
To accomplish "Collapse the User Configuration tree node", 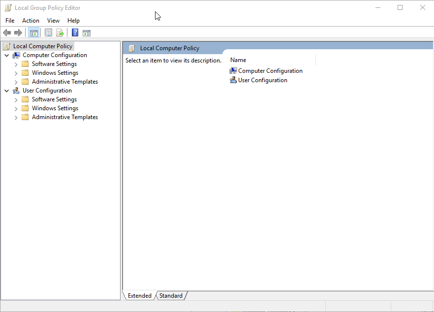I will [7, 91].
